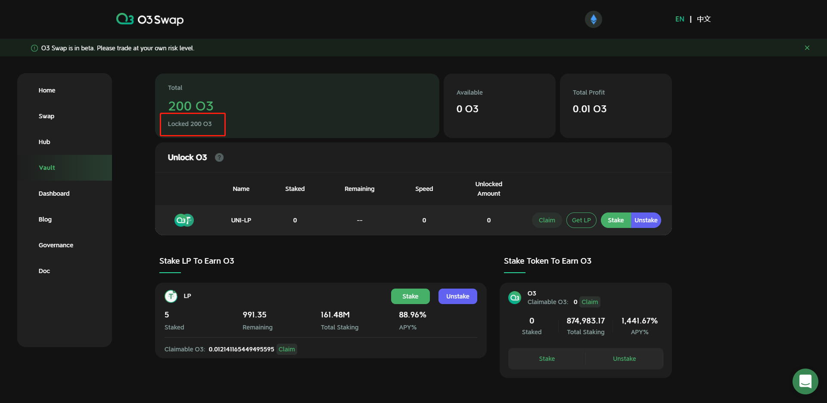Click the beta risk warning message text
827x403 pixels.
(118, 48)
